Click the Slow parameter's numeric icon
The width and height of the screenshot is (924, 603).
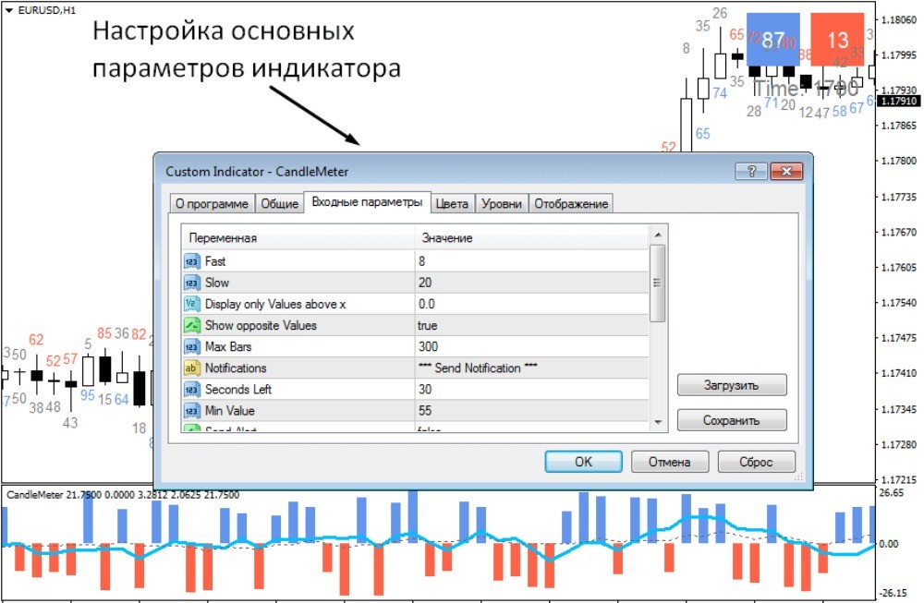[x=190, y=283]
